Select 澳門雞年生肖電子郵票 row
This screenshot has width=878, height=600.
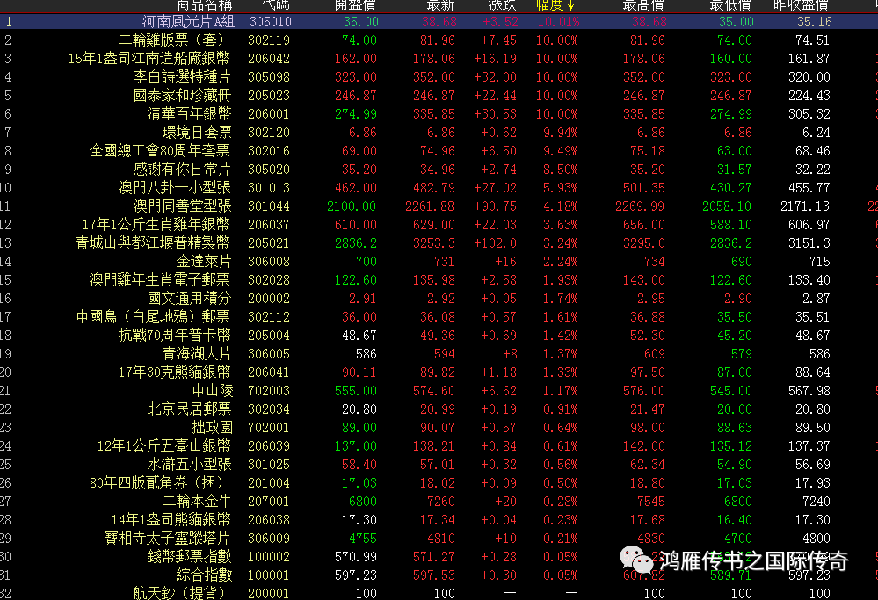point(160,280)
